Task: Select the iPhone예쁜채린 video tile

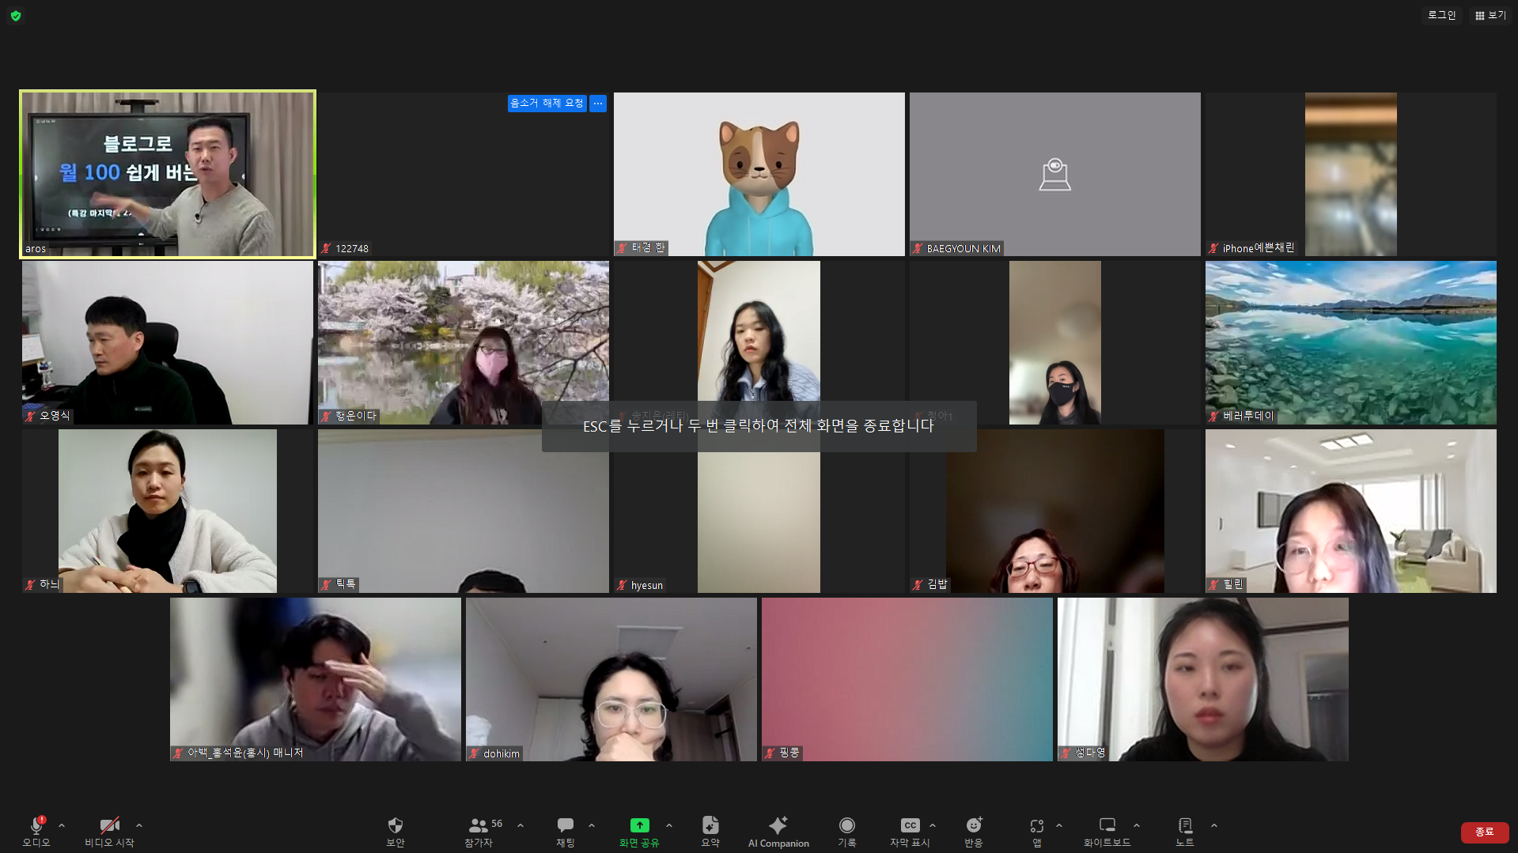Action: coord(1351,174)
